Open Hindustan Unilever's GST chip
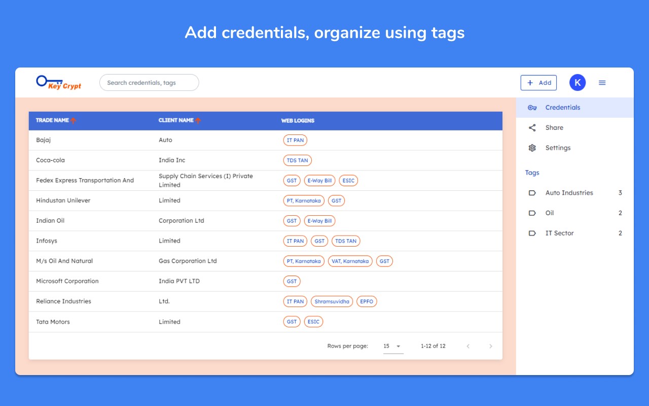Viewport: 649px width, 406px height. tap(337, 201)
